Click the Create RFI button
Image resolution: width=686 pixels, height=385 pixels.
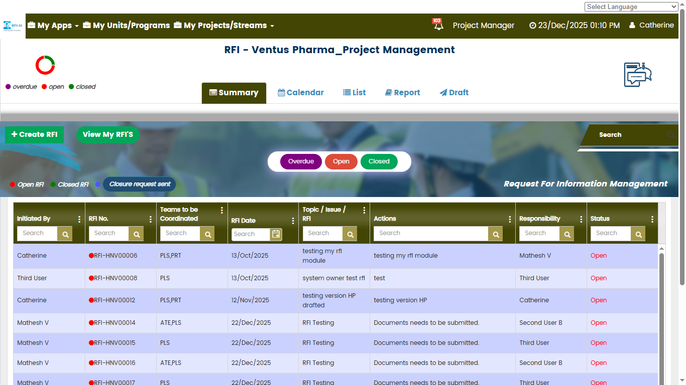tap(34, 134)
